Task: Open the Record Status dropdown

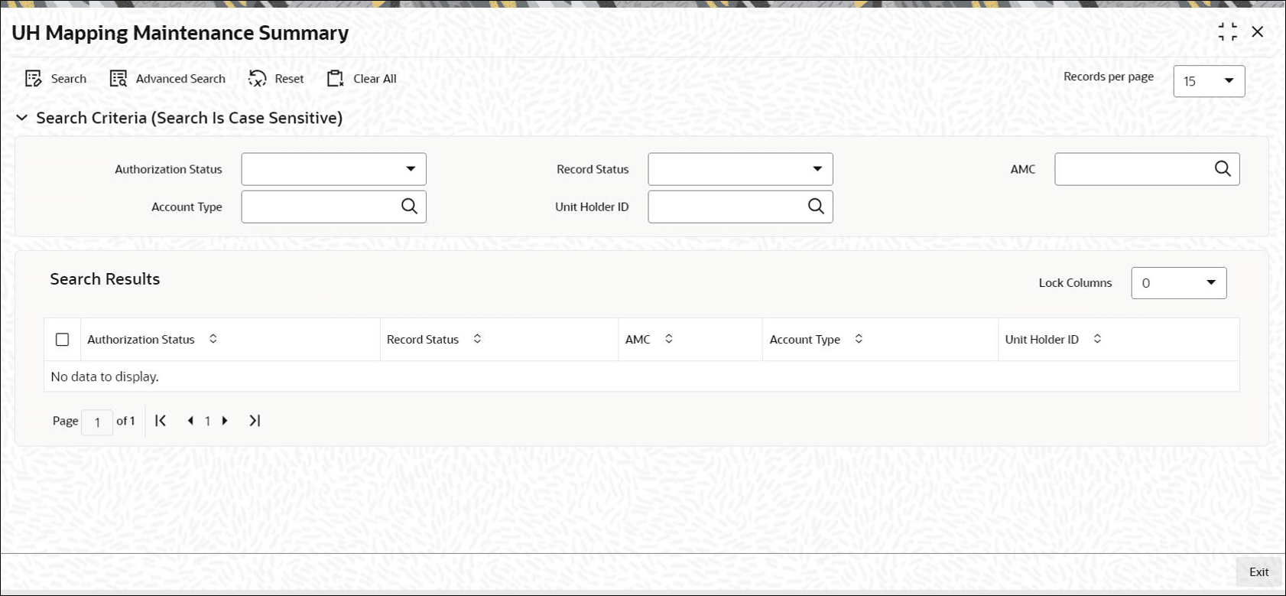Action: [740, 169]
